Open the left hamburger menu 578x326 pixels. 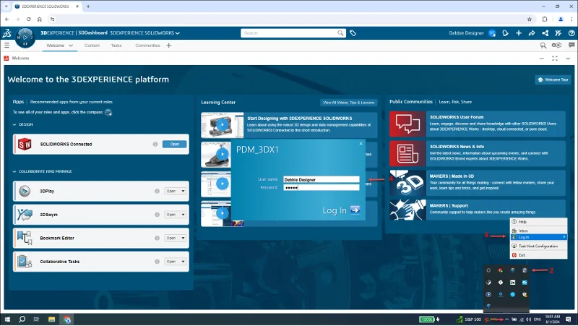[x=7, y=46]
